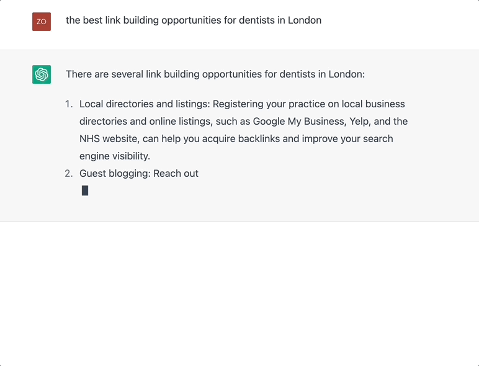Click the user prompt about link building
Screen dimensions: 479x366
pyautogui.click(x=194, y=20)
